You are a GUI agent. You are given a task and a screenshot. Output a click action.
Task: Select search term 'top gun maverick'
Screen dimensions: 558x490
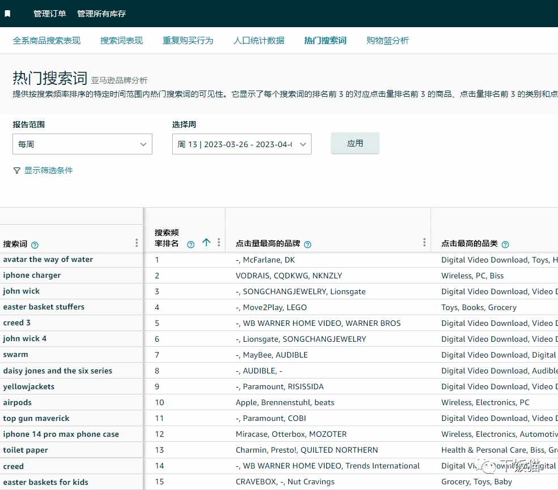(x=36, y=418)
